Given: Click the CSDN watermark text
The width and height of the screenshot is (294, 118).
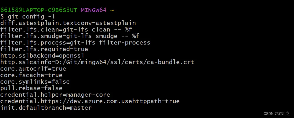Looking at the screenshot, I should (x=276, y=114).
